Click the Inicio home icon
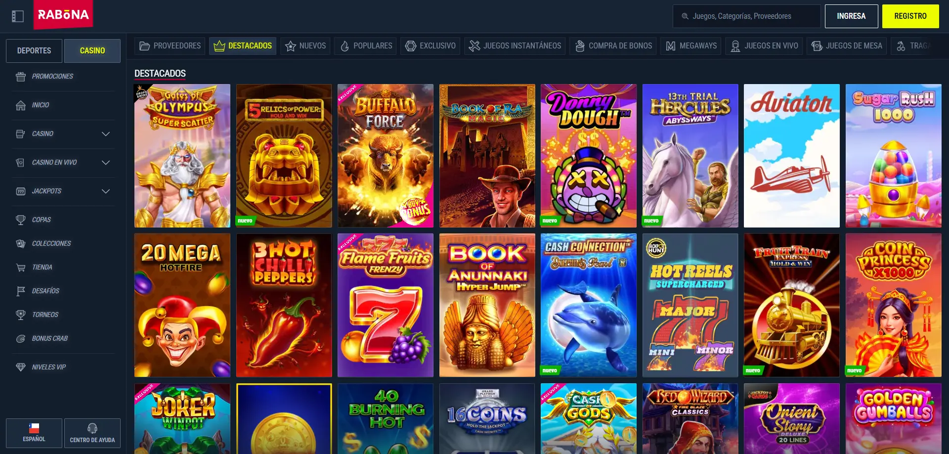The width and height of the screenshot is (949, 454). (21, 105)
